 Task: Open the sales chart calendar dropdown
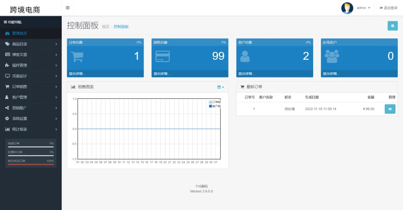pyautogui.click(x=220, y=87)
